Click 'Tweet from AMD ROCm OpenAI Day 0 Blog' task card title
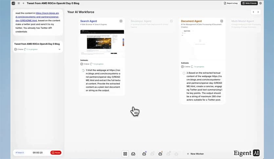 [37, 44]
